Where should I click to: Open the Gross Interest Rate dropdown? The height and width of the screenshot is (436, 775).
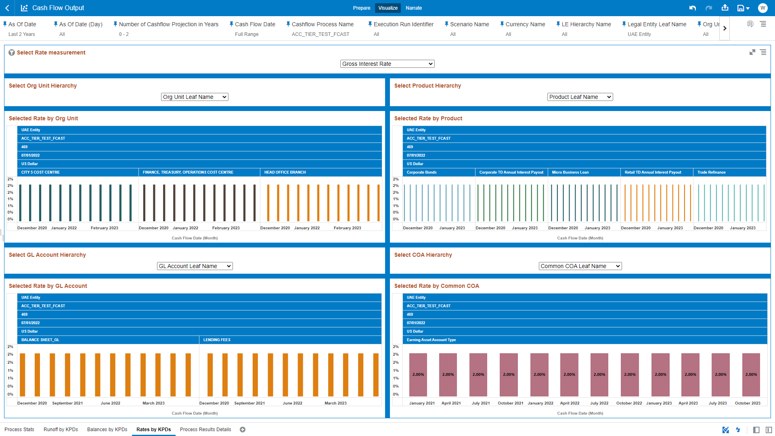(x=387, y=64)
